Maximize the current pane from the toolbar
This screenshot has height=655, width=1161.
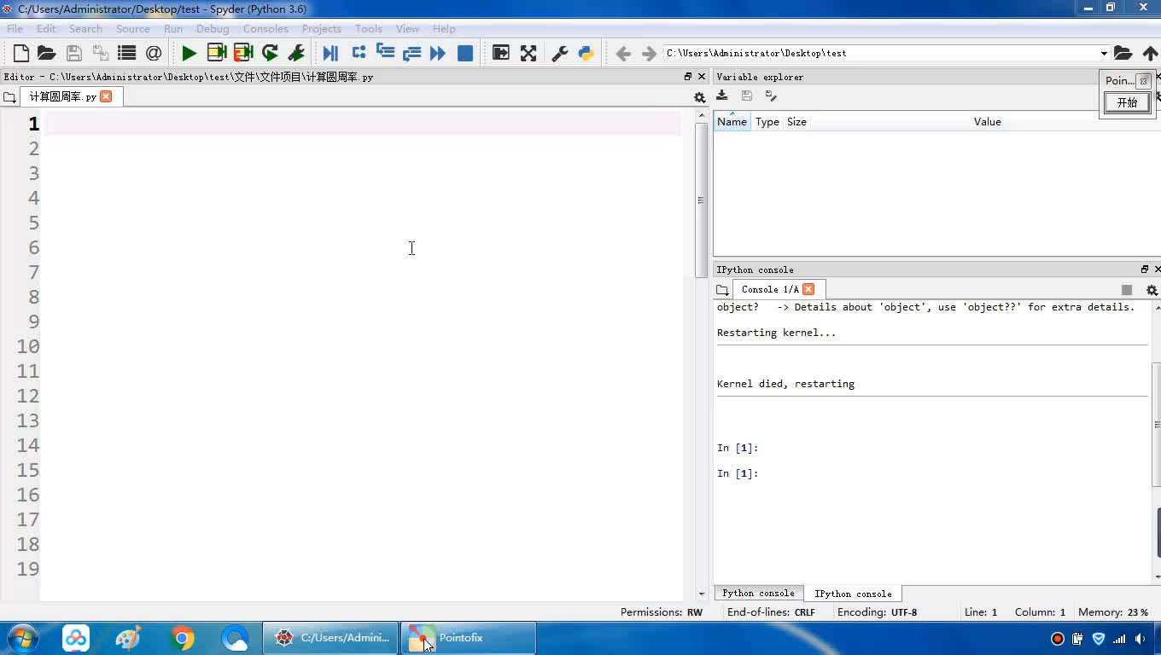tap(501, 53)
